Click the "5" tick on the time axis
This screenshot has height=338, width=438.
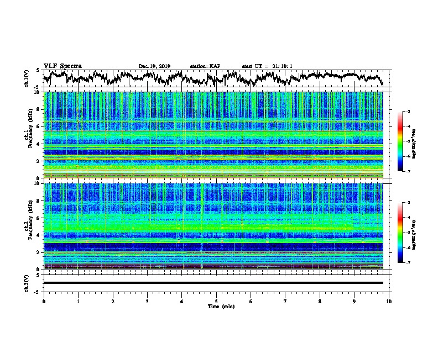click(x=216, y=302)
